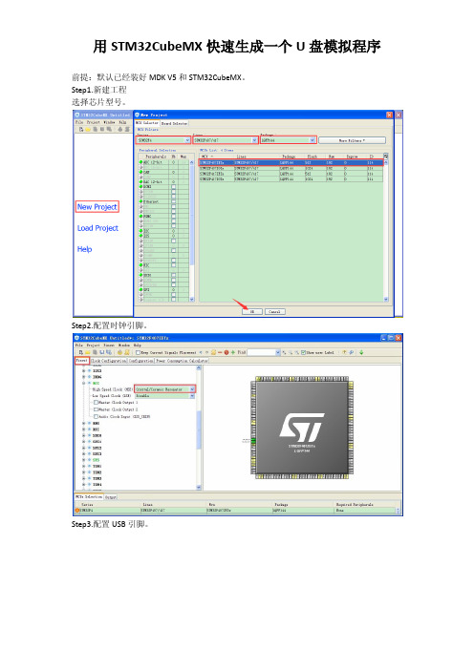Screen dimensions: 474x670
Task: Open the Pinout menu in pinout window
Action: (109, 345)
